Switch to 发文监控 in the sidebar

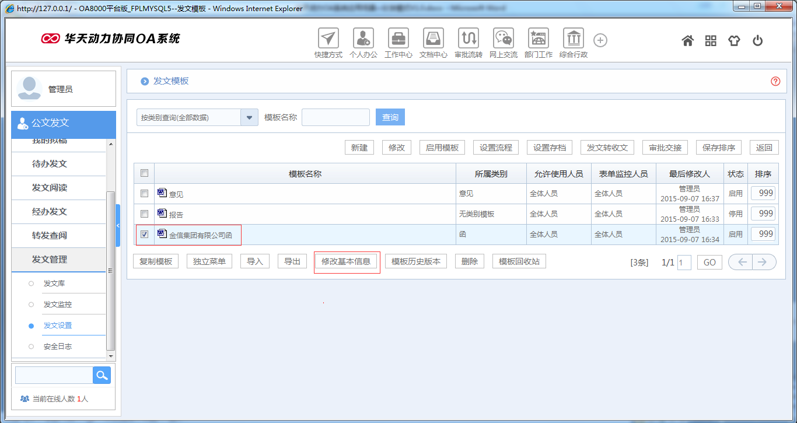click(57, 304)
